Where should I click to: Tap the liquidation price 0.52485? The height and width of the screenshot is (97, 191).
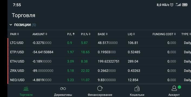point(134,52)
